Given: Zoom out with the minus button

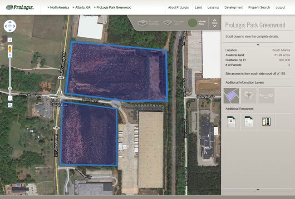Looking at the screenshot, I should pyautogui.click(x=10, y=98).
